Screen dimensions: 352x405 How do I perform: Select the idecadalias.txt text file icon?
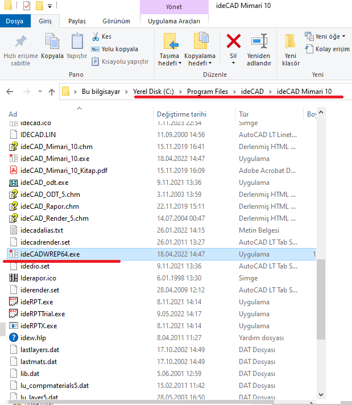14,230
